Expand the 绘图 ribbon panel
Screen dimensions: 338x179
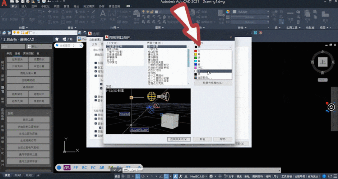(23, 28)
